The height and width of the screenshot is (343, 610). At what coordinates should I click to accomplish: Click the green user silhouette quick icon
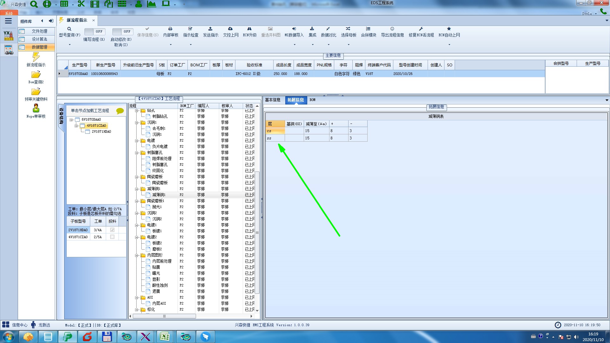click(x=139, y=4)
